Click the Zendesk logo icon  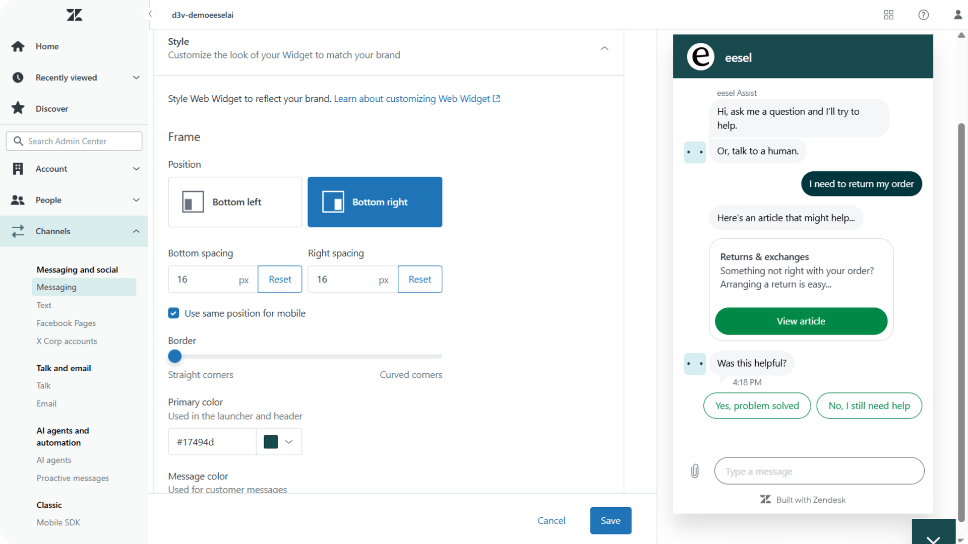[74, 15]
